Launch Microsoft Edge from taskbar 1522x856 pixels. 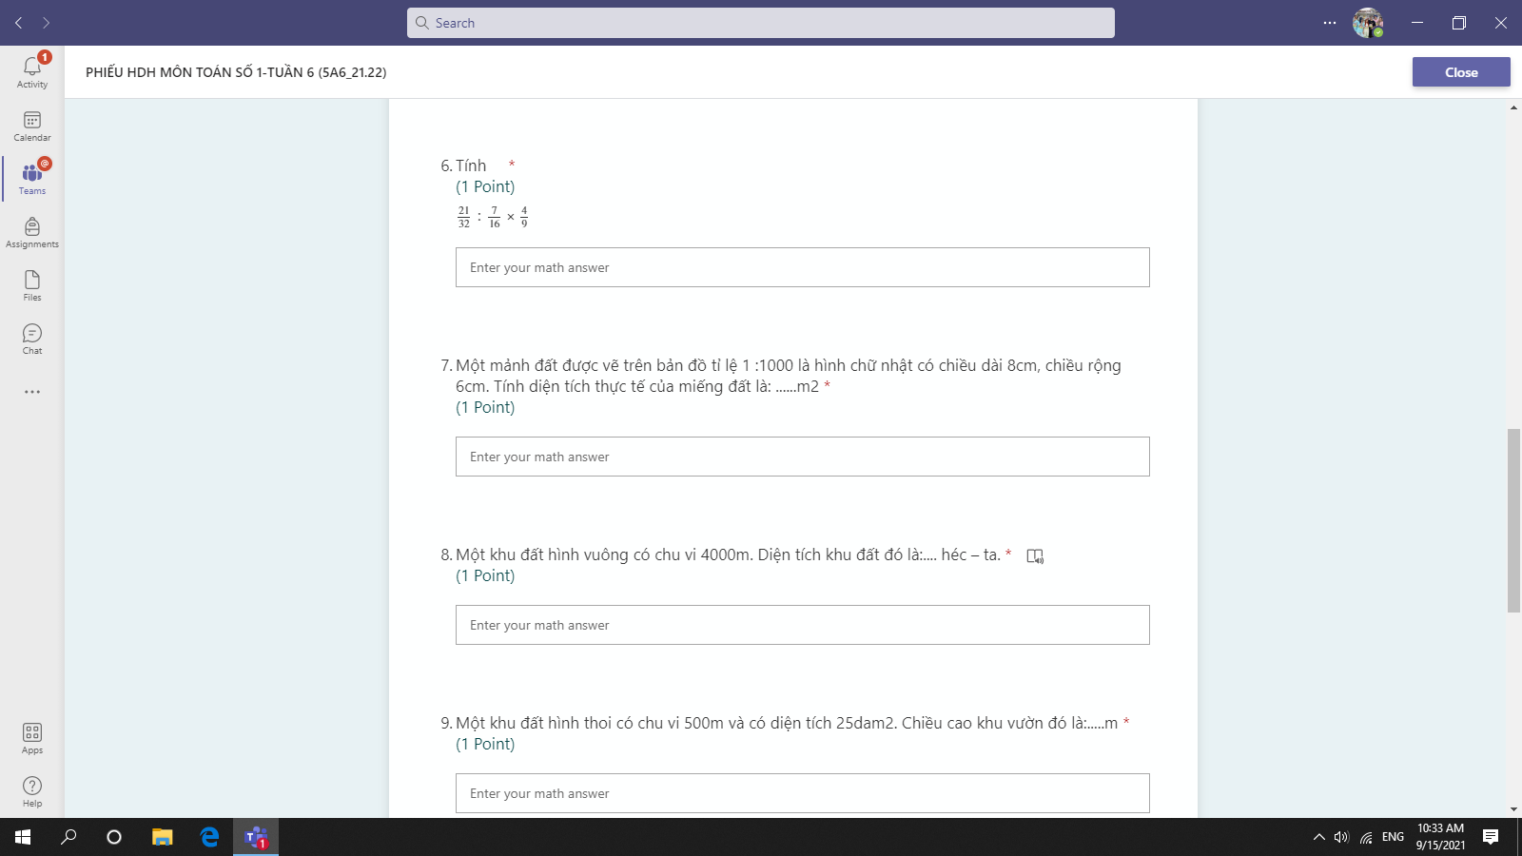coord(209,837)
